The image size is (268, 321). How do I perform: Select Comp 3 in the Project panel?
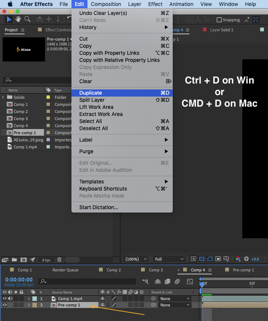[x=20, y=119]
